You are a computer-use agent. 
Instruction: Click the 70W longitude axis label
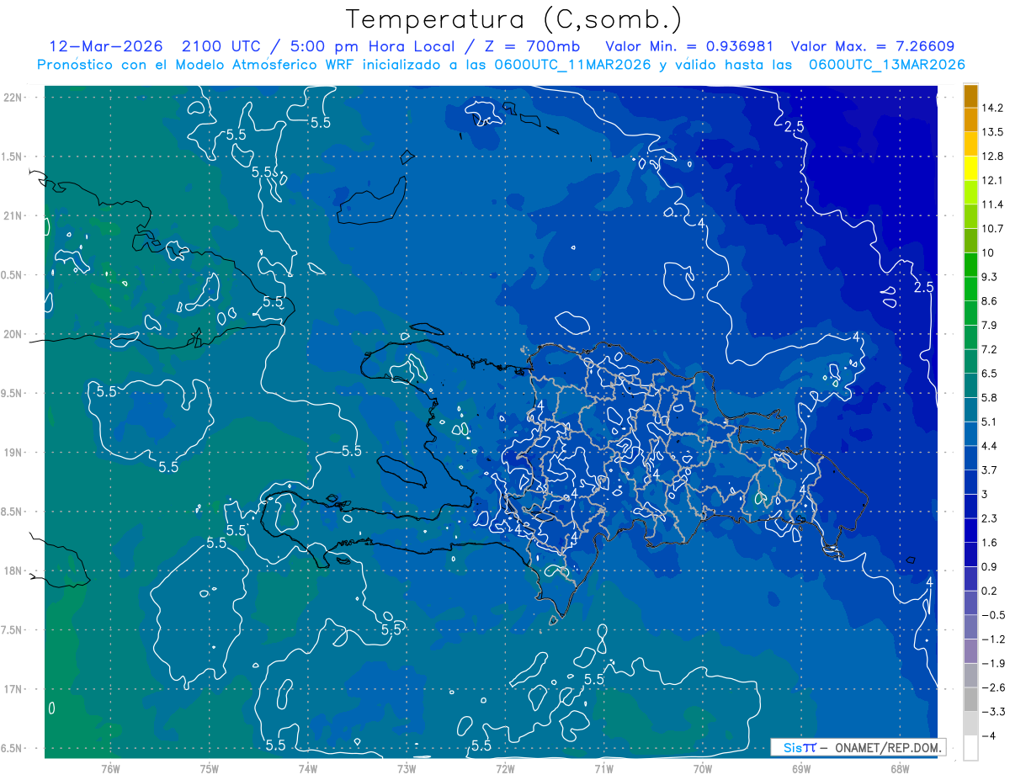coord(703,768)
